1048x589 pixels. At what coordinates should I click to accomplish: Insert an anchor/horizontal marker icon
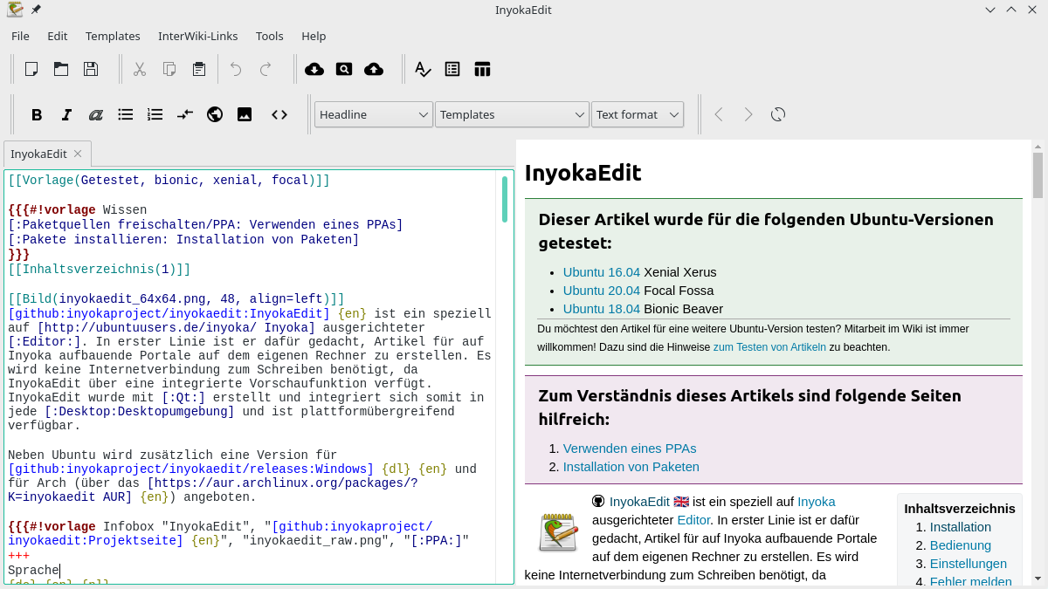tap(185, 114)
